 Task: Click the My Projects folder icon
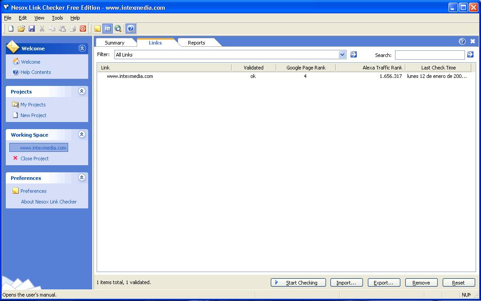tap(15, 104)
